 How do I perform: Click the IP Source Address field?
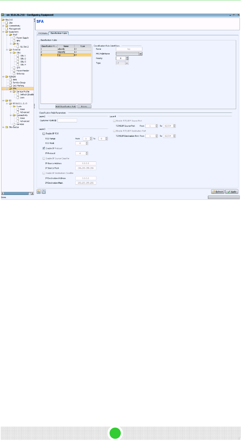pos(86,163)
